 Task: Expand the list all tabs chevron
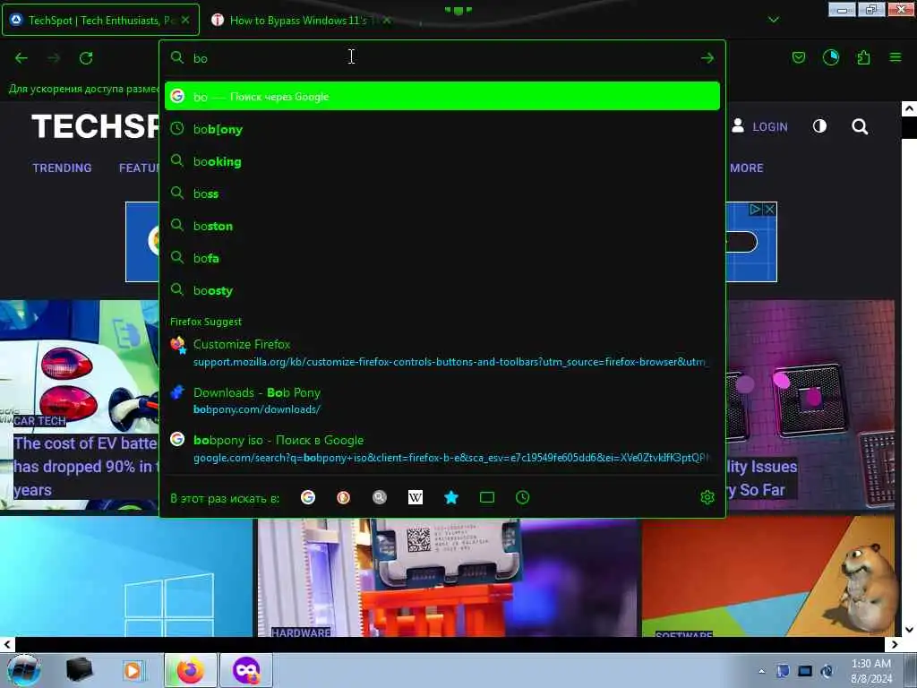click(773, 20)
